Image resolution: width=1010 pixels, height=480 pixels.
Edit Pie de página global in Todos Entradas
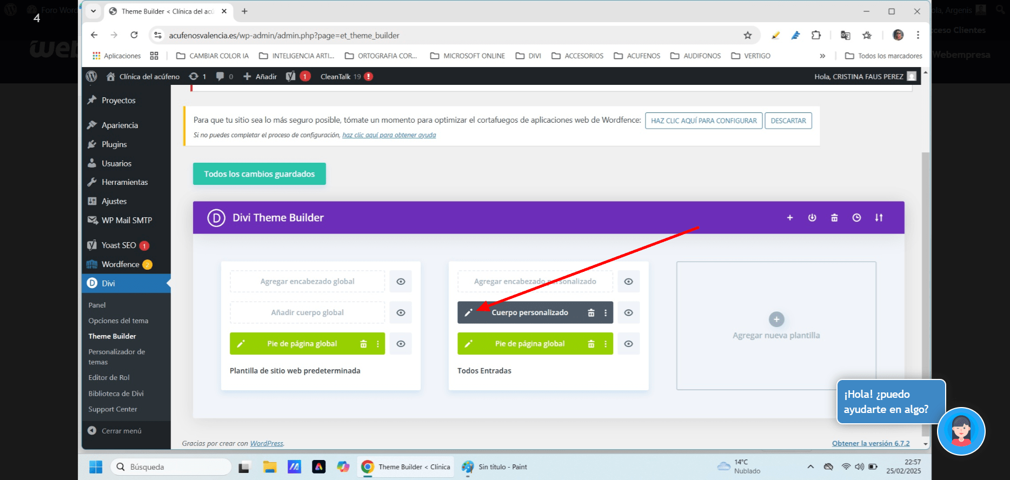(468, 344)
